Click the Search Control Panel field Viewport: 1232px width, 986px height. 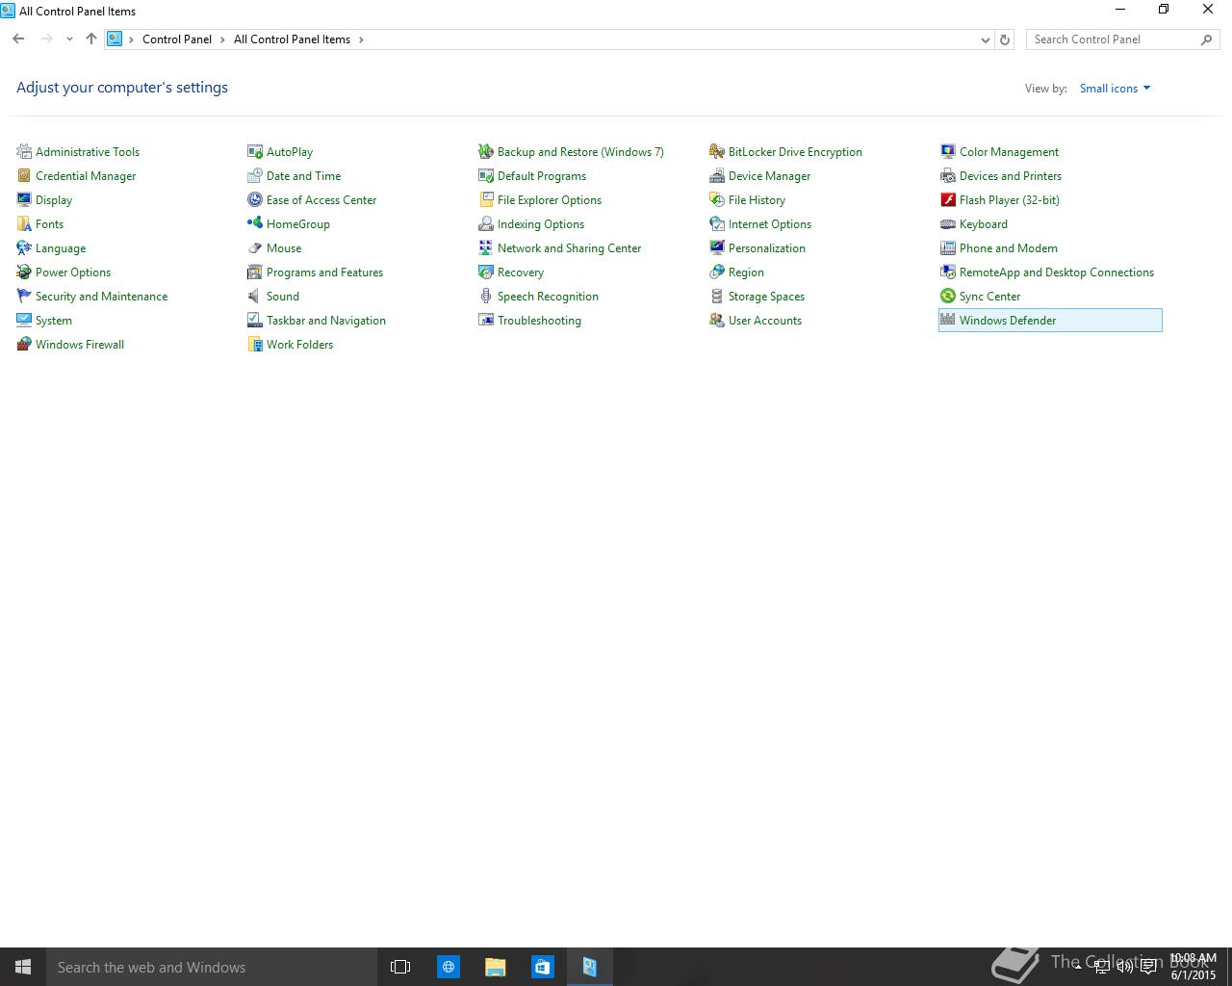point(1123,39)
